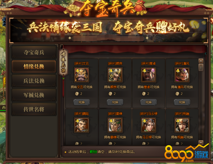Click 兑换 button under 文丑
This screenshot has width=213, height=164.
point(81,102)
